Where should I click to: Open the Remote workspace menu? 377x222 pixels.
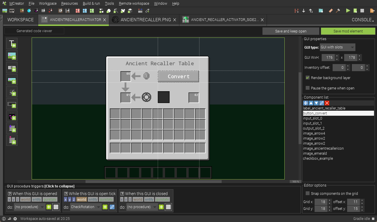pos(134,3)
